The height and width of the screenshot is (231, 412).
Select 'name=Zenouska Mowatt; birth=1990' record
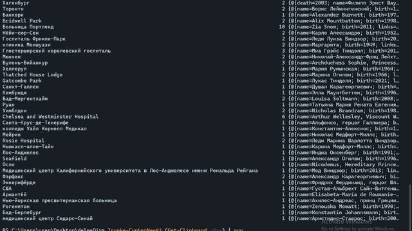click(x=344, y=207)
